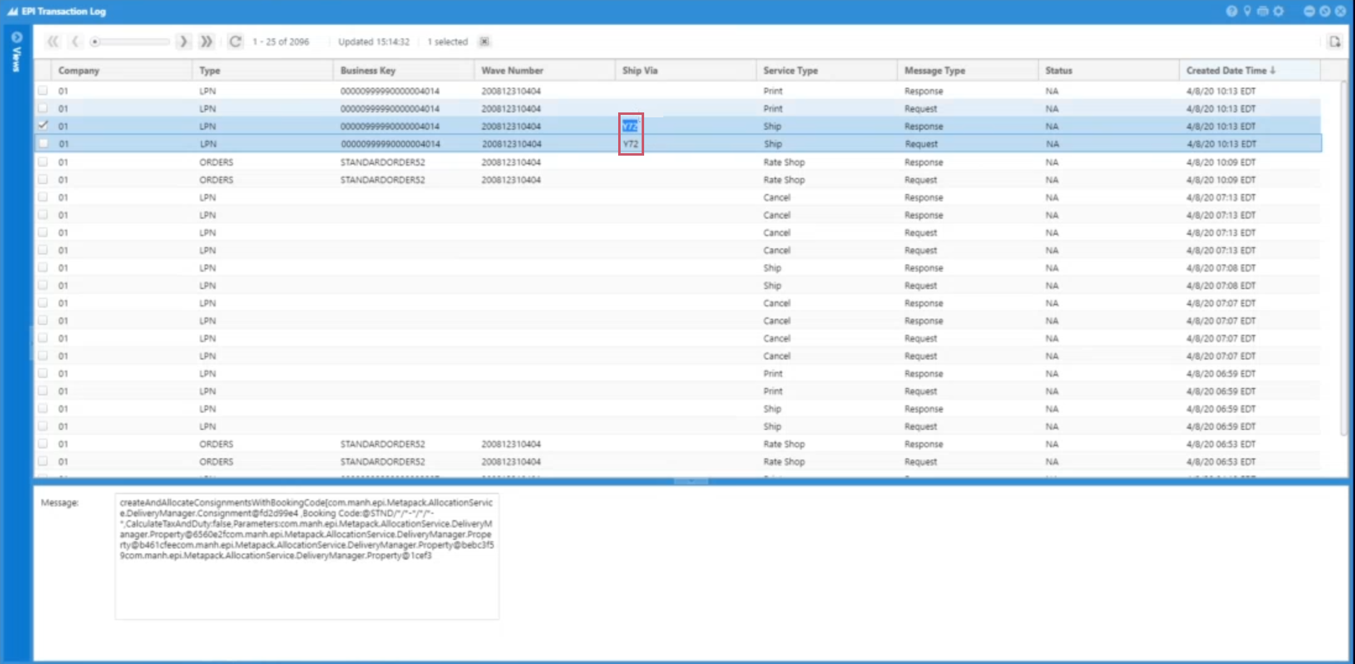Go to the previous page
Image resolution: width=1355 pixels, height=664 pixels.
[x=75, y=41]
